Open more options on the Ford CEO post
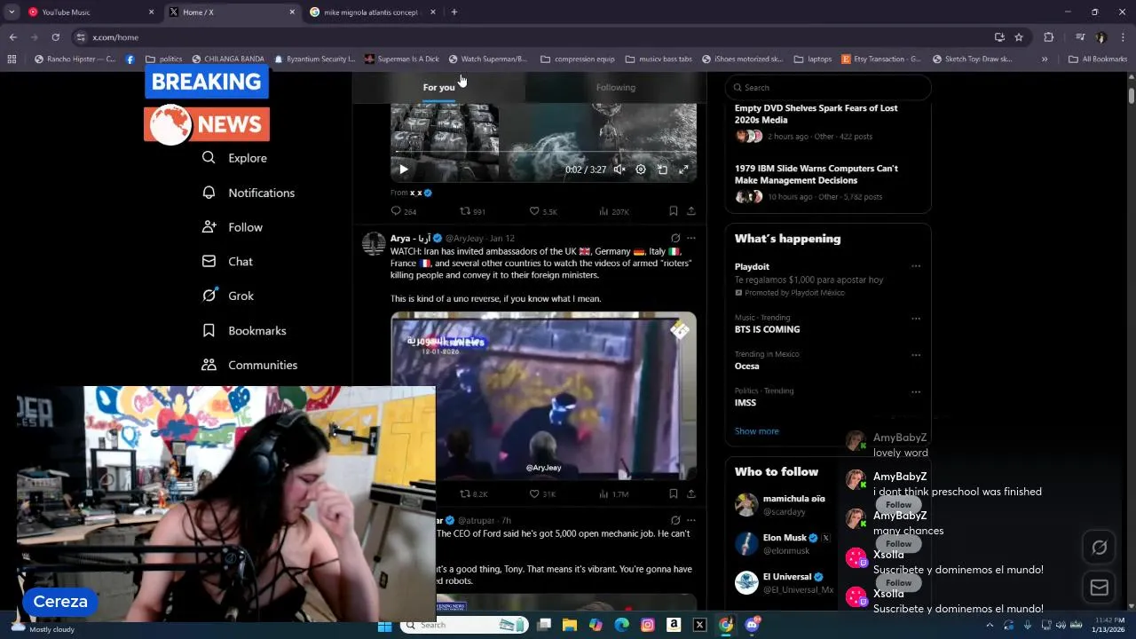Screen dimensions: 1136x639 (691, 520)
